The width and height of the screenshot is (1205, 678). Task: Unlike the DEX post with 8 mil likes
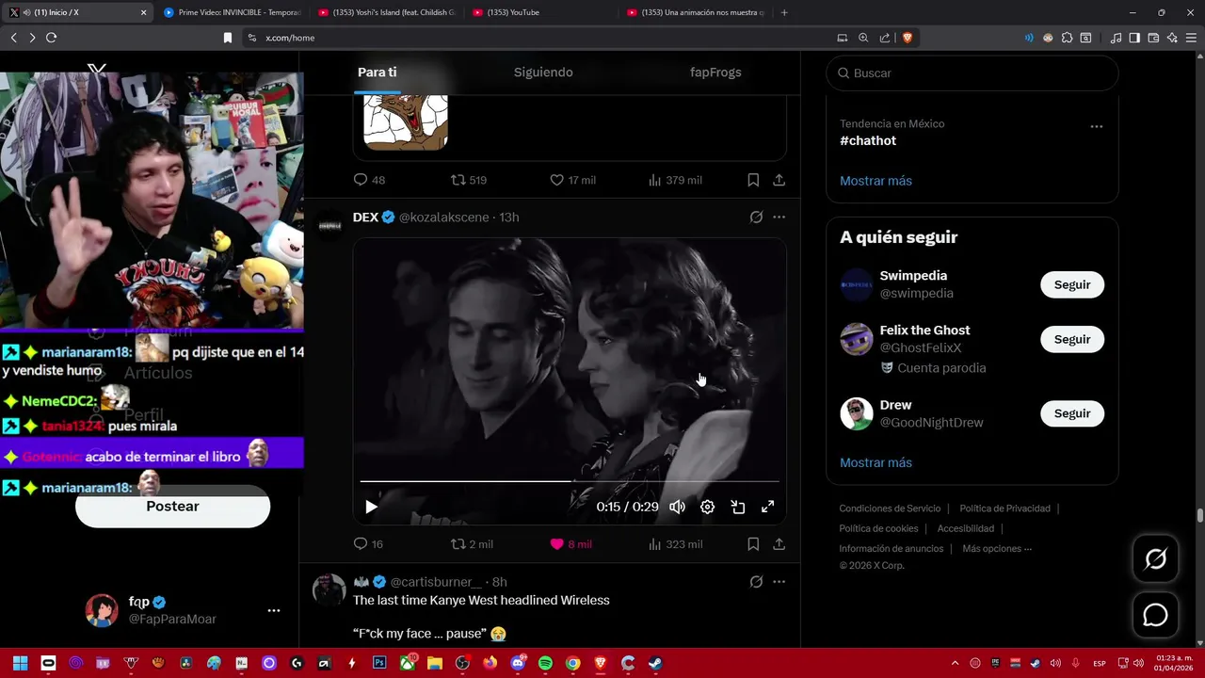click(x=570, y=544)
